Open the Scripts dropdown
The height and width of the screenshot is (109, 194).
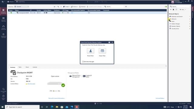(66, 7)
